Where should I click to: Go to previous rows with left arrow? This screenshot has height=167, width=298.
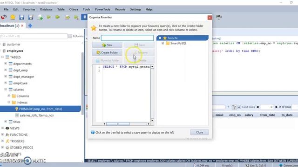(257, 107)
